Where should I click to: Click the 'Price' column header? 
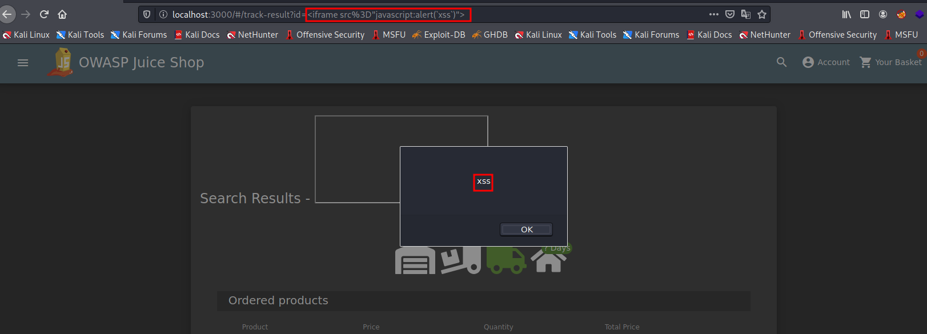pyautogui.click(x=371, y=327)
